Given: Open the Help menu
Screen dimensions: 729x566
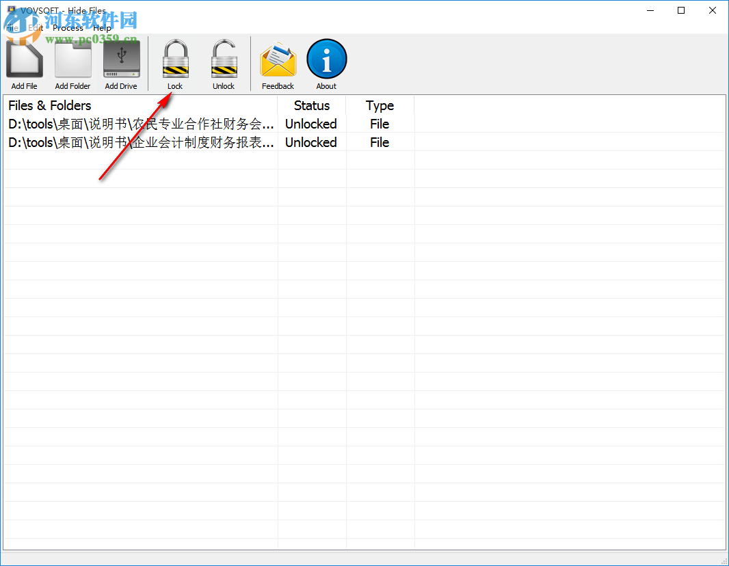Looking at the screenshot, I should click(101, 28).
